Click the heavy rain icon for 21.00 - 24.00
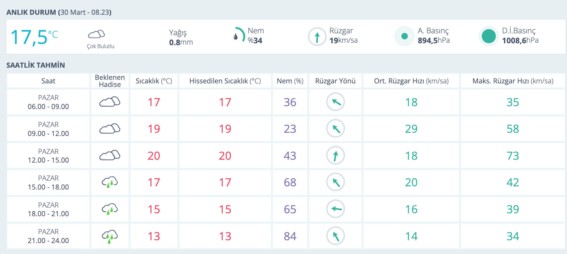567x254 pixels. coord(110,236)
